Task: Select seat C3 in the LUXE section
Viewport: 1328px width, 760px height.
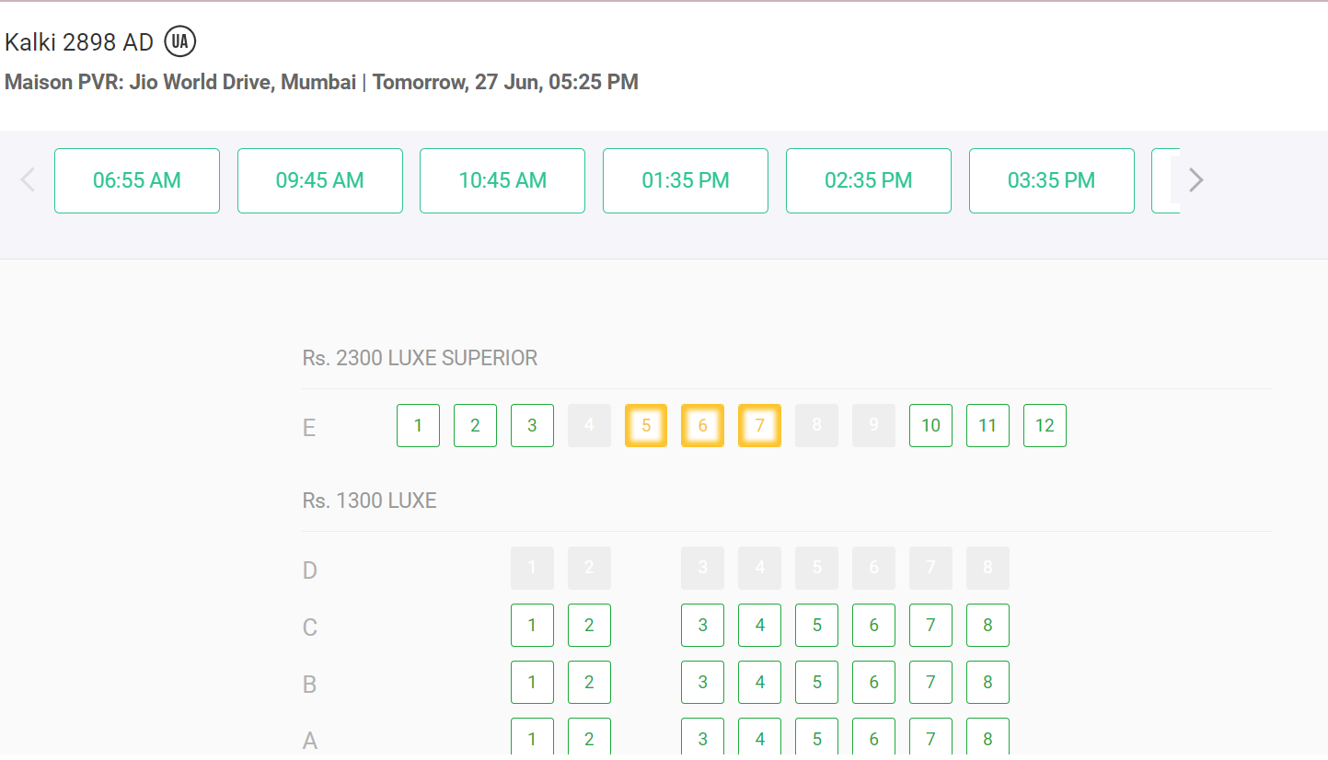Action: pos(702,625)
